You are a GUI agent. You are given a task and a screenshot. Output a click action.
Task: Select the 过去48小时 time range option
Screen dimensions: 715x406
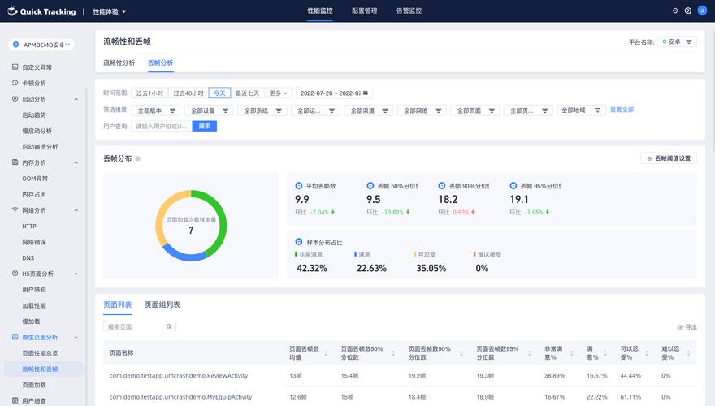(188, 93)
